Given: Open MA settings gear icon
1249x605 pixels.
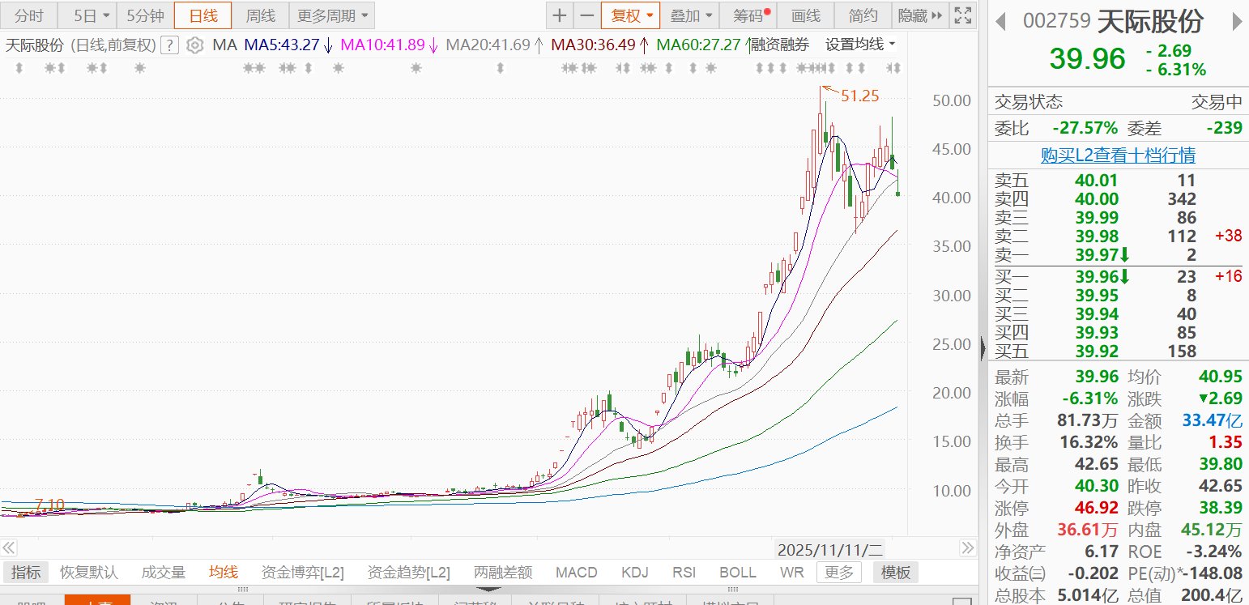Looking at the screenshot, I should 194,45.
